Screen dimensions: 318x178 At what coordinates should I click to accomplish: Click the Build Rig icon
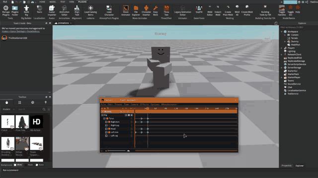26,11
